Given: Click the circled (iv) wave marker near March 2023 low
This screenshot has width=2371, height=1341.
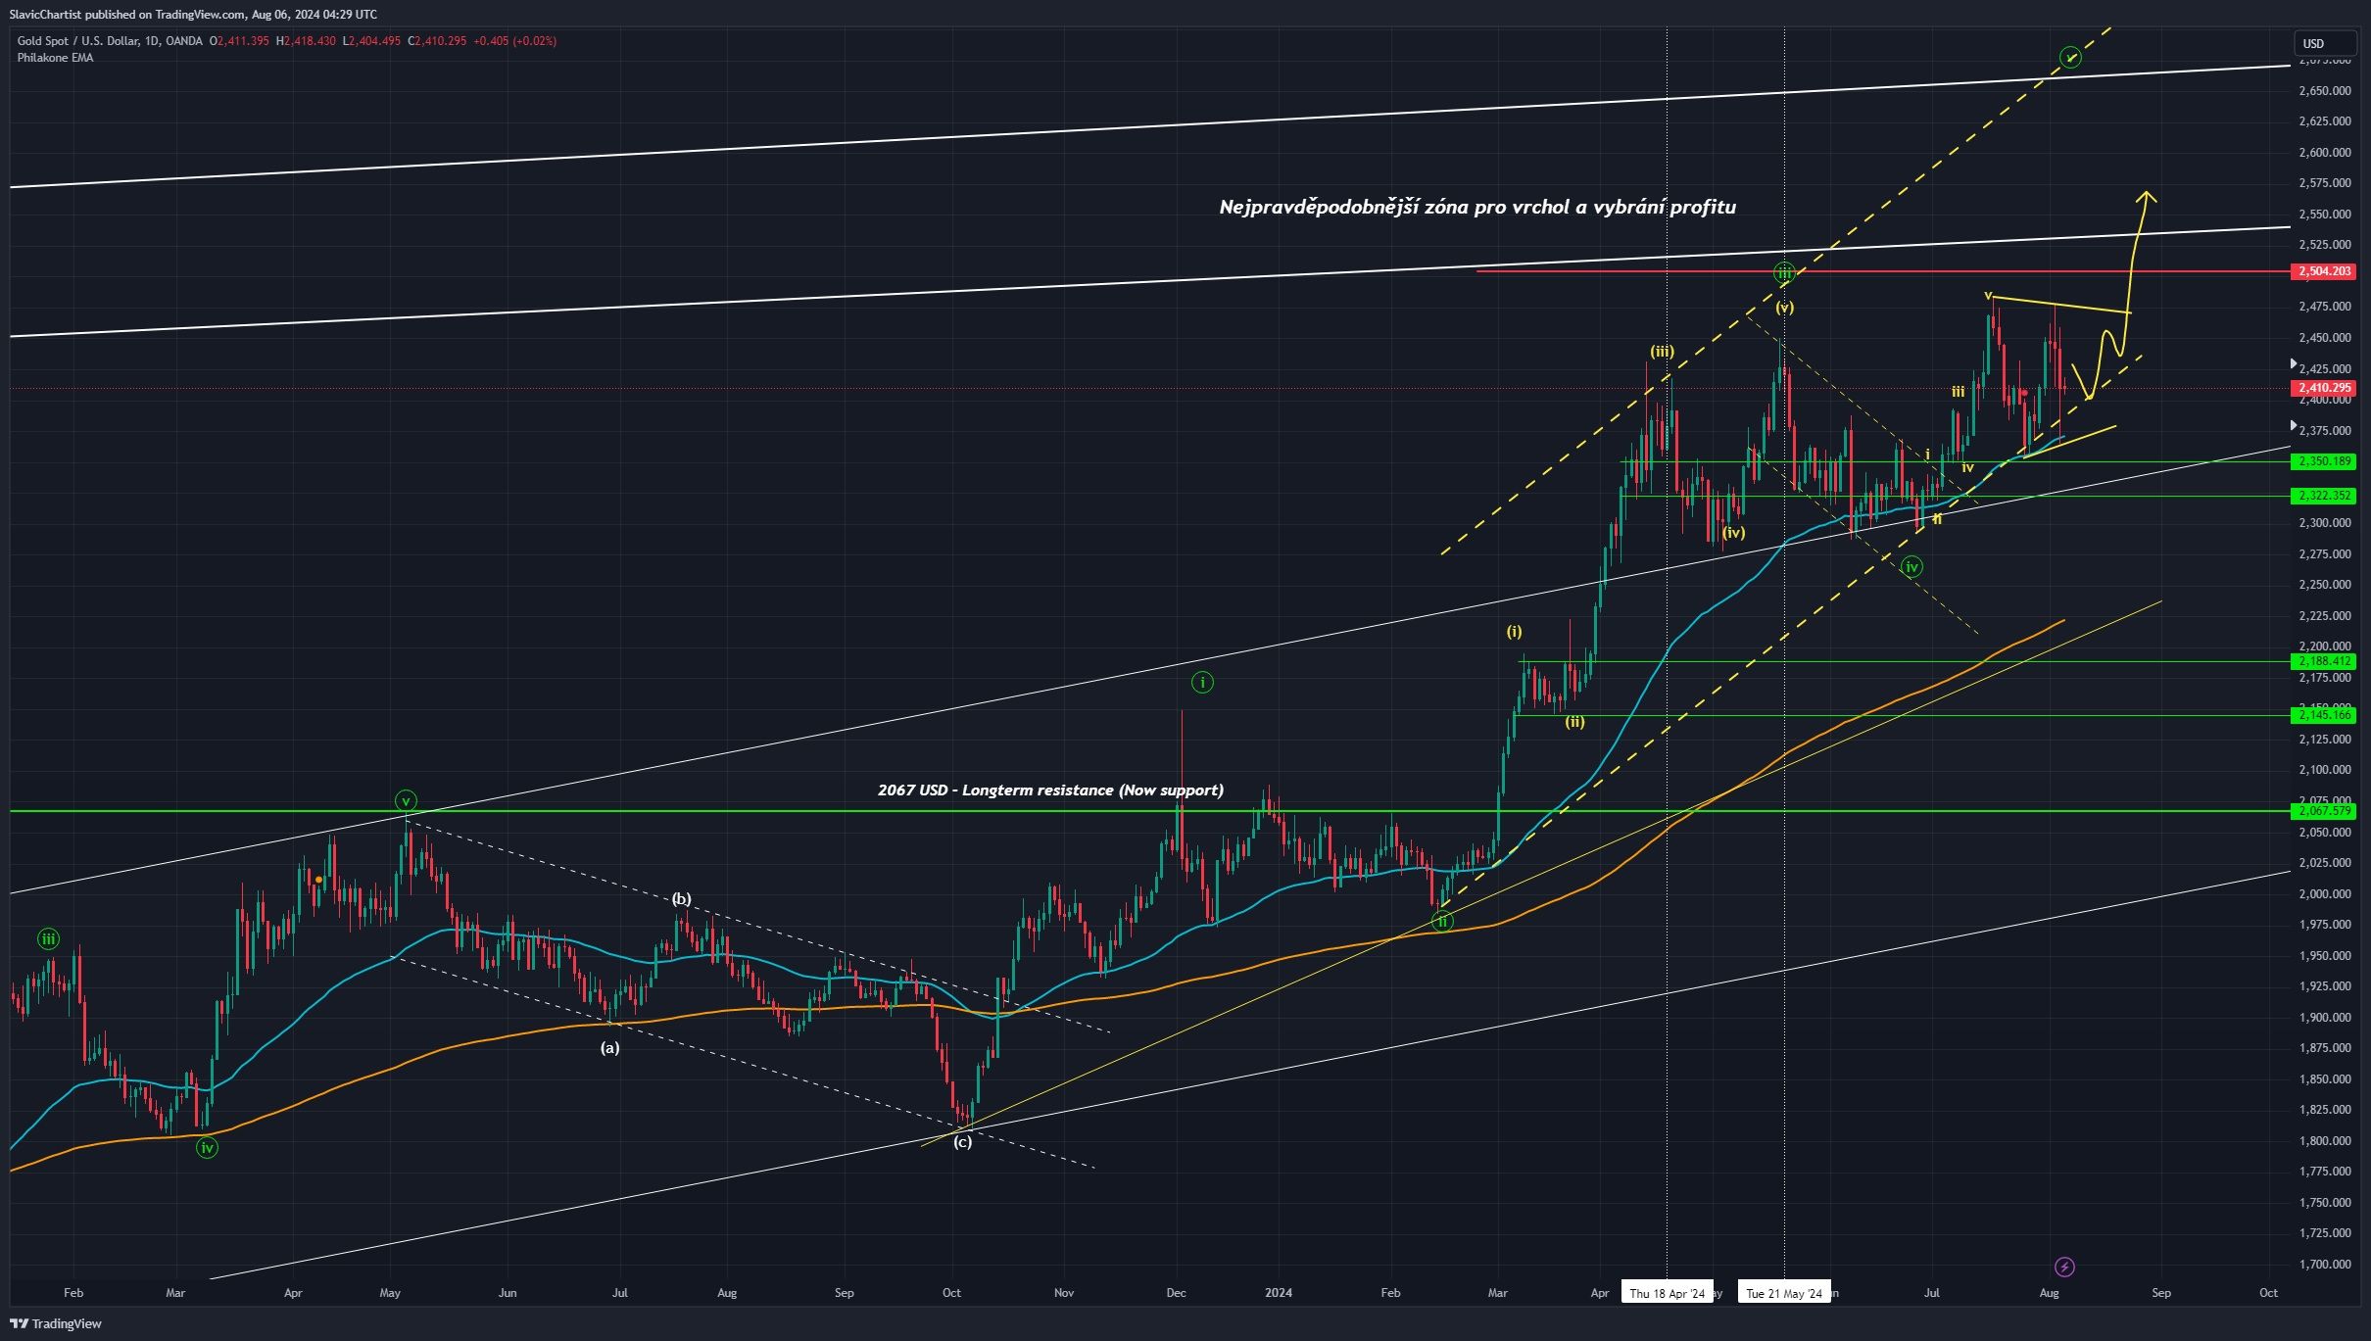Looking at the screenshot, I should pyautogui.click(x=206, y=1148).
